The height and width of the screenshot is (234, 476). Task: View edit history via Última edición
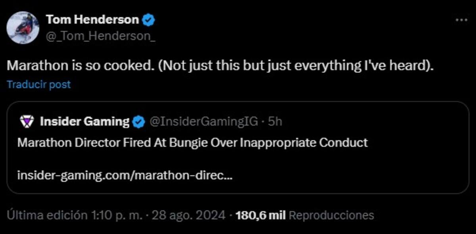click(47, 215)
